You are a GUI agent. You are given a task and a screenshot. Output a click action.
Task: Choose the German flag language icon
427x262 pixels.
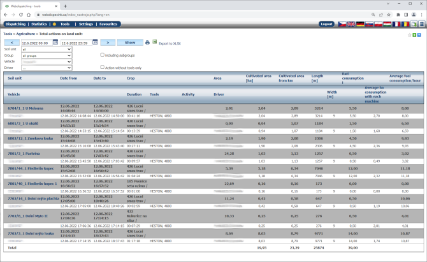[x=360, y=24]
